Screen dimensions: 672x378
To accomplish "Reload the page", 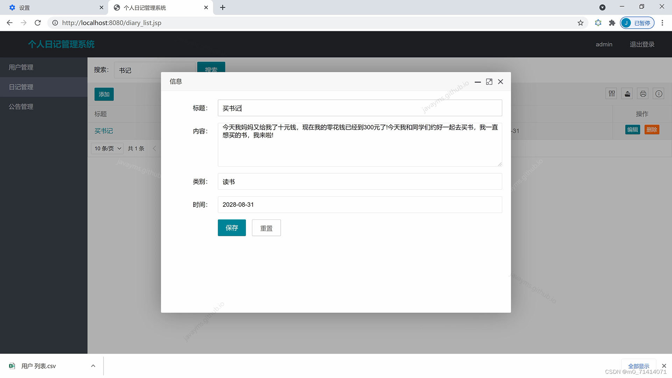I will pos(38,23).
